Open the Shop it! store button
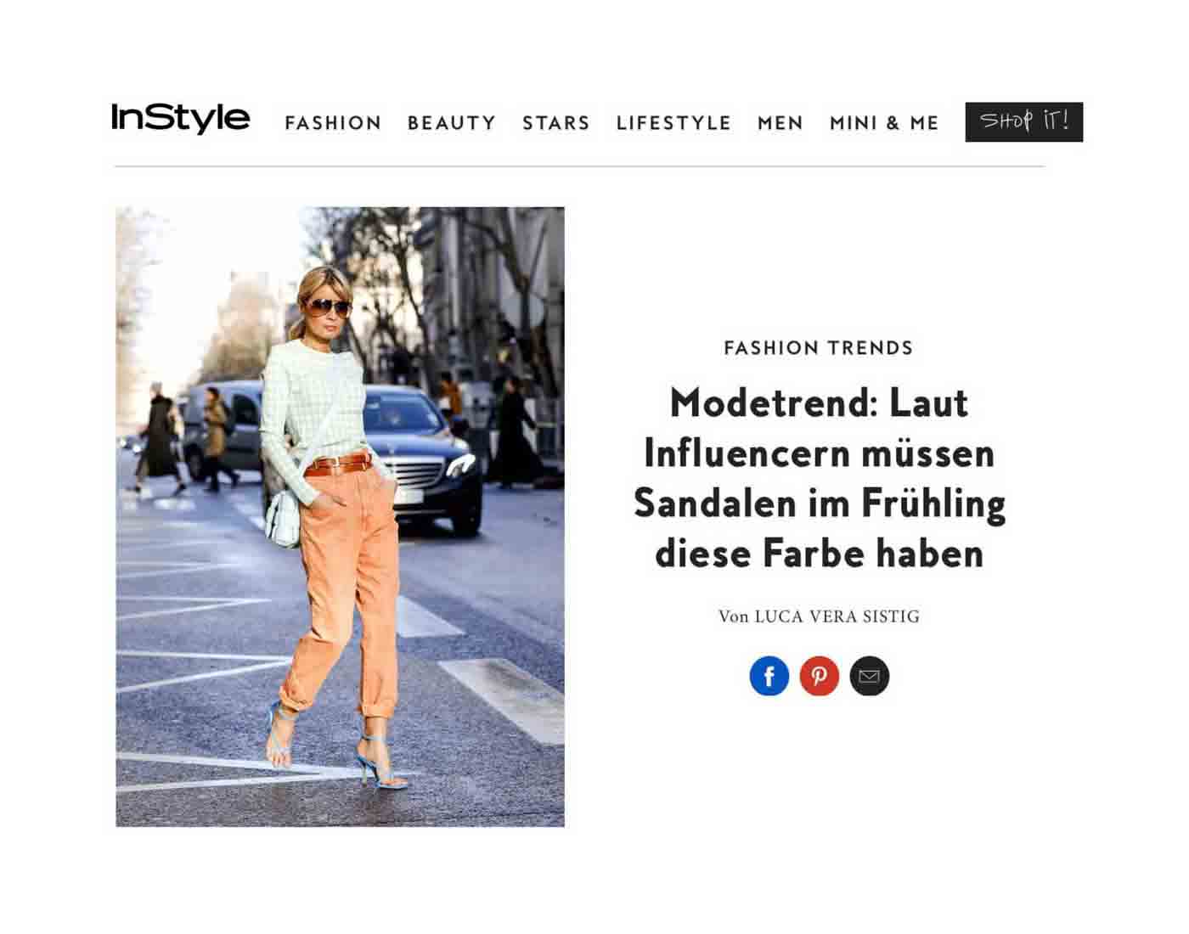Screen dimensions: 1189x934 tap(1023, 122)
